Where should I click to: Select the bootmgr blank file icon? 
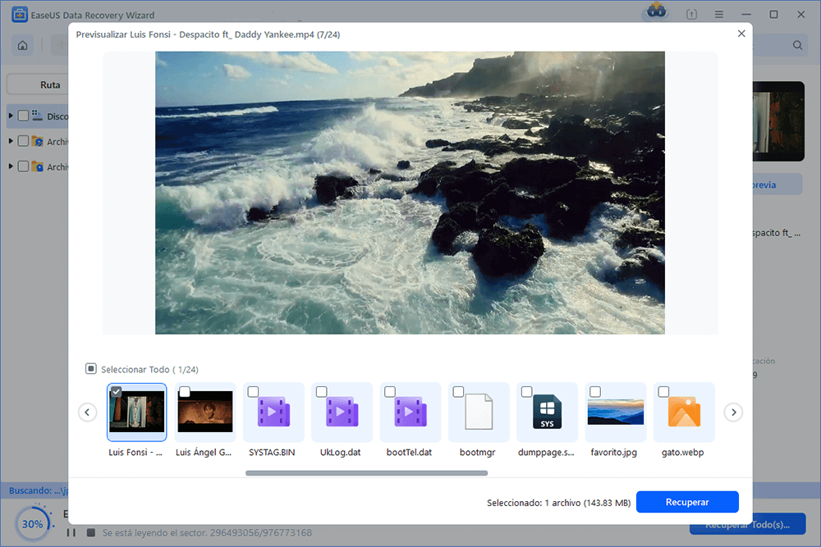(479, 412)
